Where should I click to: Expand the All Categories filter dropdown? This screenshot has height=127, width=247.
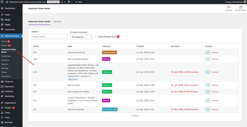[81, 37]
